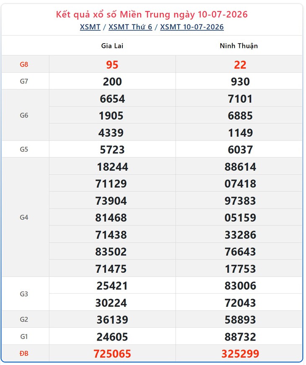Select Gia Lai G5 number 5723
Image resolution: width=306 pixels, height=365 pixels.
[x=112, y=150]
